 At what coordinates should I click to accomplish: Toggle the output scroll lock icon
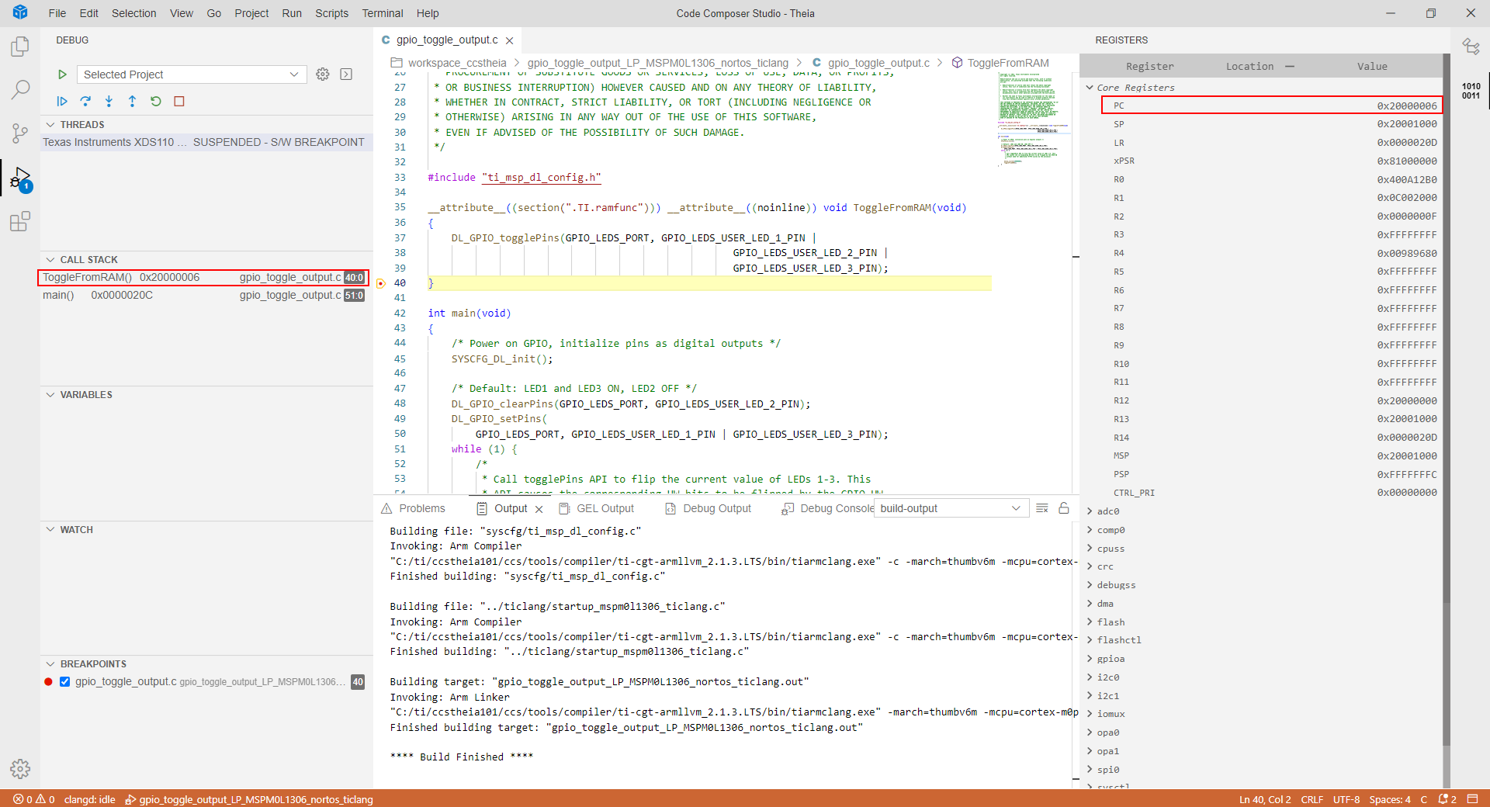[x=1064, y=508]
